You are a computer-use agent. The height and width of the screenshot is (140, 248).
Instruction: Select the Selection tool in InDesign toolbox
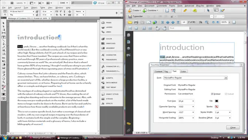click(x=3, y=23)
